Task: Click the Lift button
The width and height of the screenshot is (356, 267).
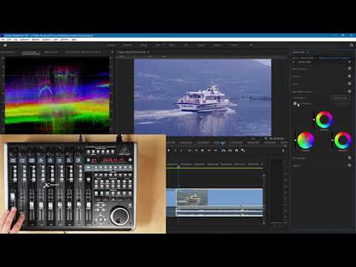Action: (223, 151)
